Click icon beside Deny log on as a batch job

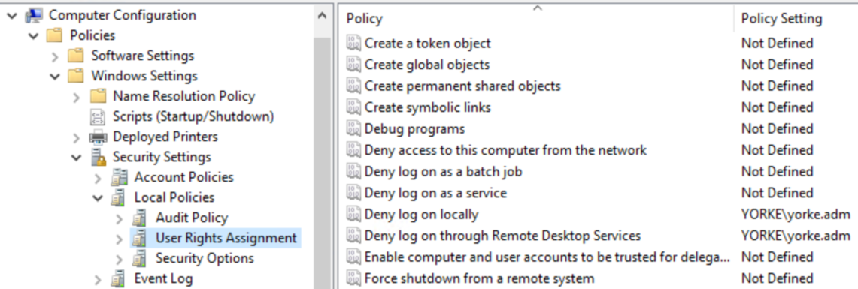[354, 172]
